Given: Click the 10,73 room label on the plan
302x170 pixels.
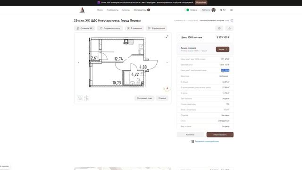Looking at the screenshot, I should (117, 83).
